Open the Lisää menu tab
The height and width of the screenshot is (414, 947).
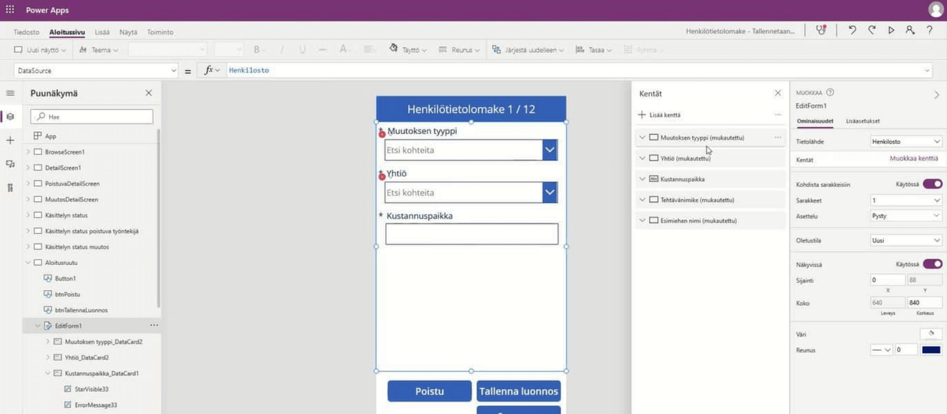pyautogui.click(x=102, y=33)
